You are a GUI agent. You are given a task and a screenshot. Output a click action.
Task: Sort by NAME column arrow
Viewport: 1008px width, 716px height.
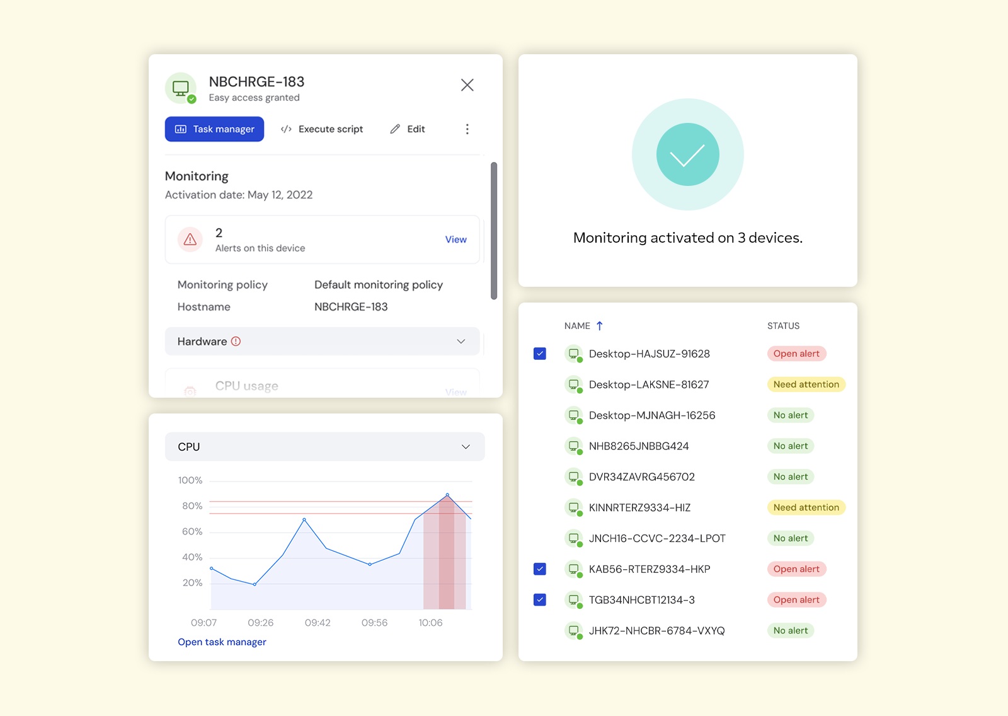600,326
